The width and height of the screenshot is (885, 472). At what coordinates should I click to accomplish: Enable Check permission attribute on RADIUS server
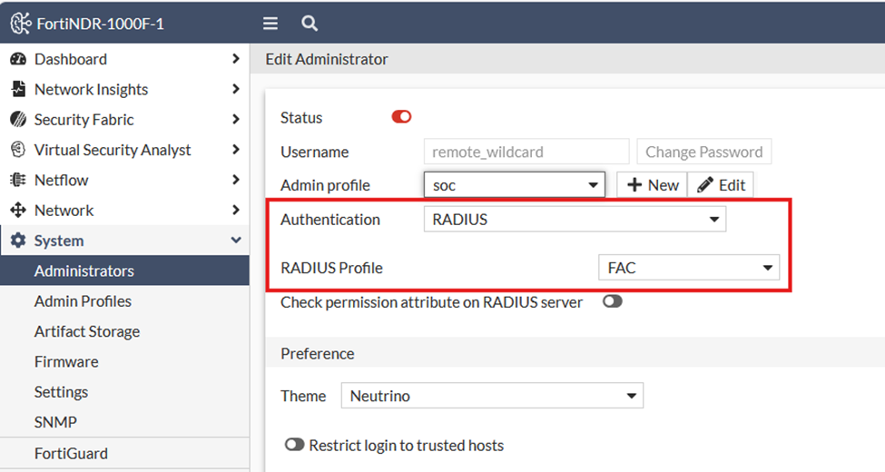(x=613, y=301)
